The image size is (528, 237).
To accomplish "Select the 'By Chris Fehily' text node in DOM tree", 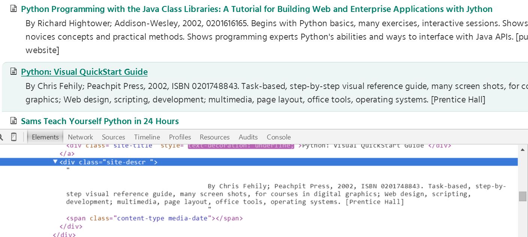I will coord(286,194).
